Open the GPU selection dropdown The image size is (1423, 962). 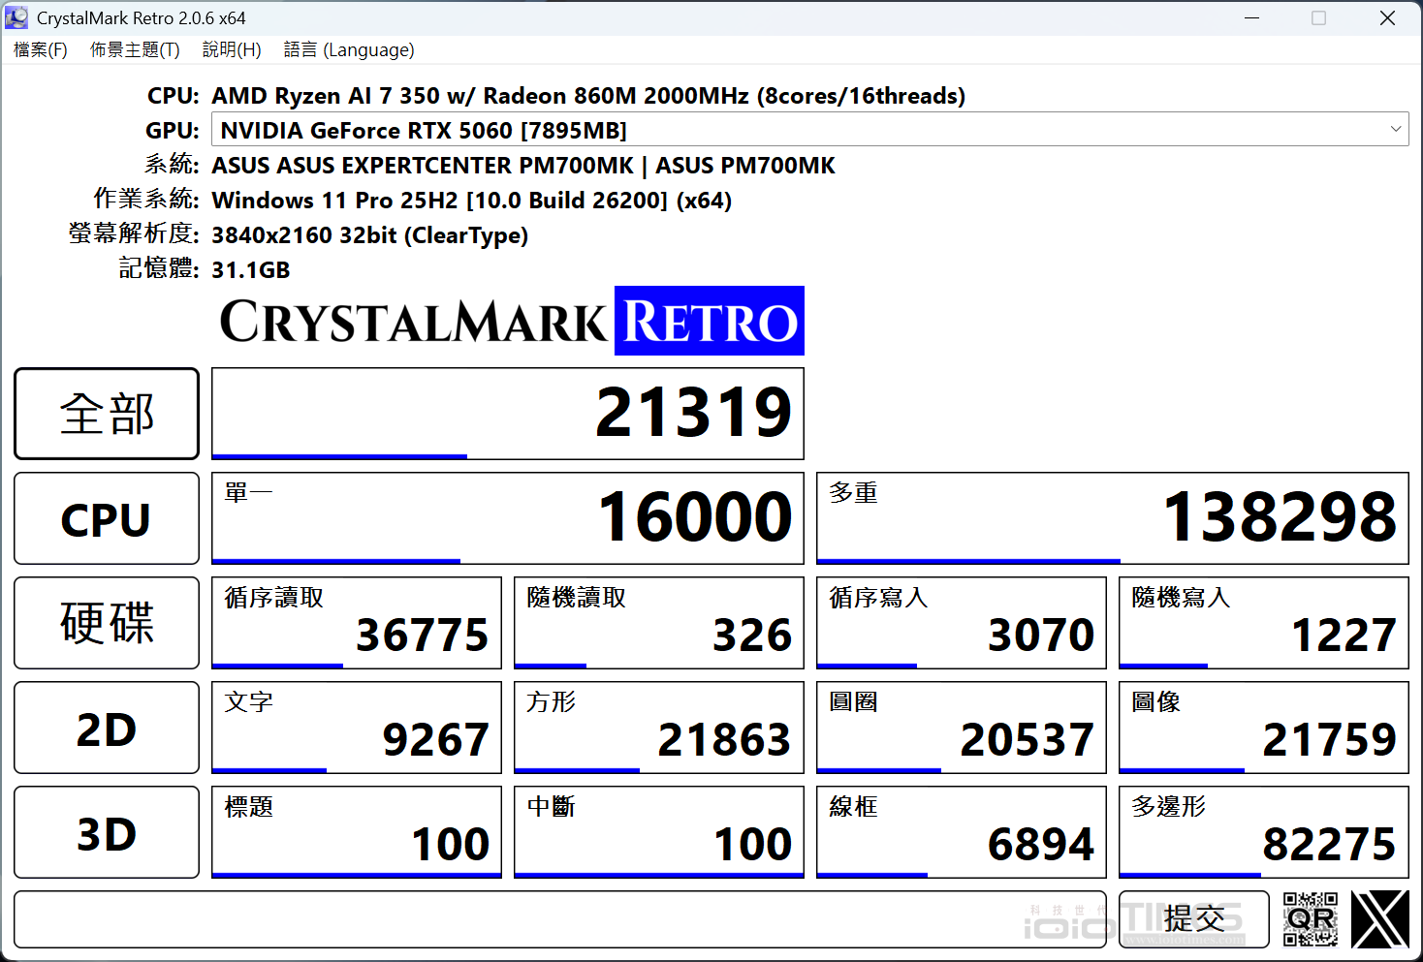click(x=1395, y=129)
